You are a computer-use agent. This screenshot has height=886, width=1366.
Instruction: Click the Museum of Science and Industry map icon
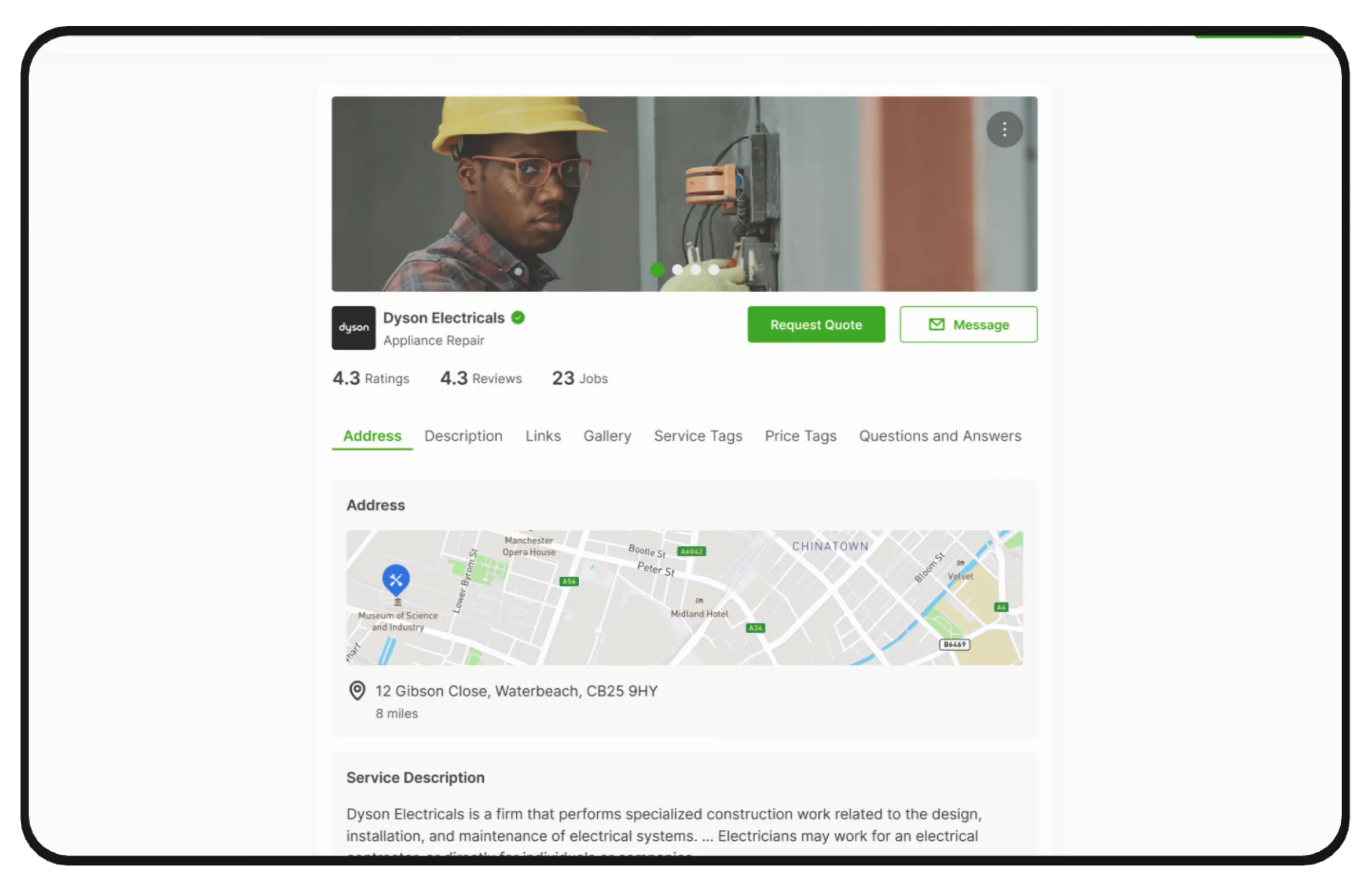(397, 602)
